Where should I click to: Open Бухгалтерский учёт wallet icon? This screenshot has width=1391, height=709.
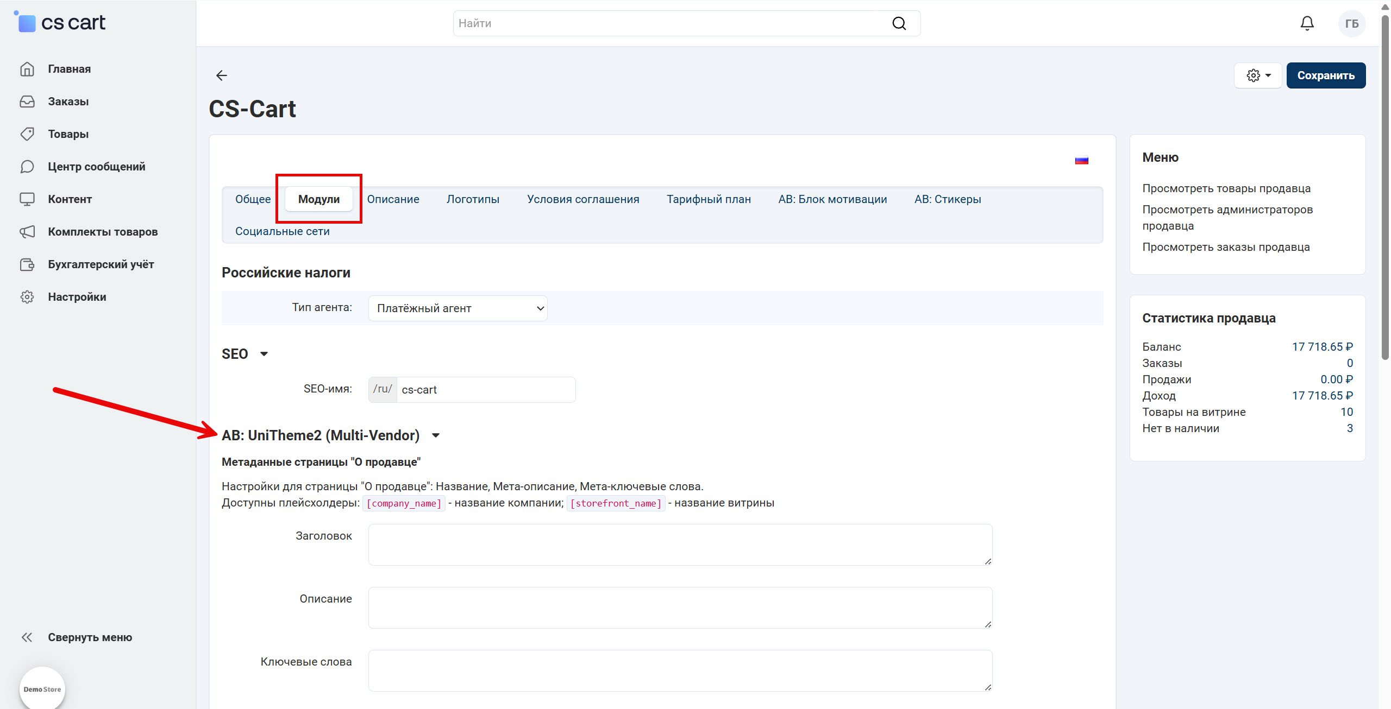point(27,264)
